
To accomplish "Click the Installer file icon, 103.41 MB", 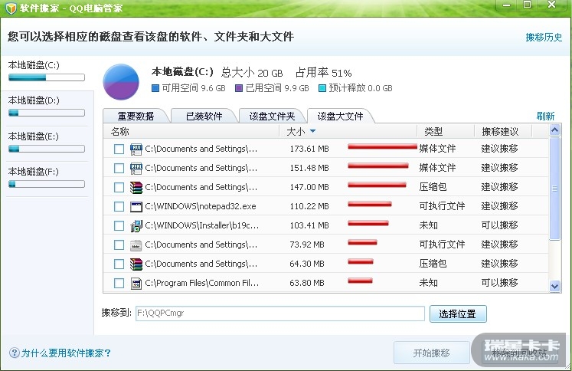I will point(136,225).
